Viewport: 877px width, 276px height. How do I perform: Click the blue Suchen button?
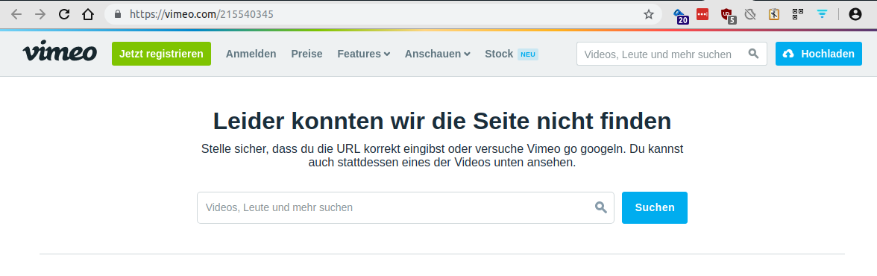655,207
